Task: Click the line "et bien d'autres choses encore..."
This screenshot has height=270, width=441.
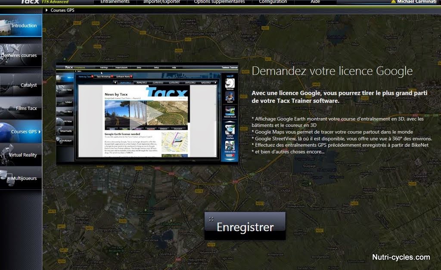Action: tap(288, 152)
